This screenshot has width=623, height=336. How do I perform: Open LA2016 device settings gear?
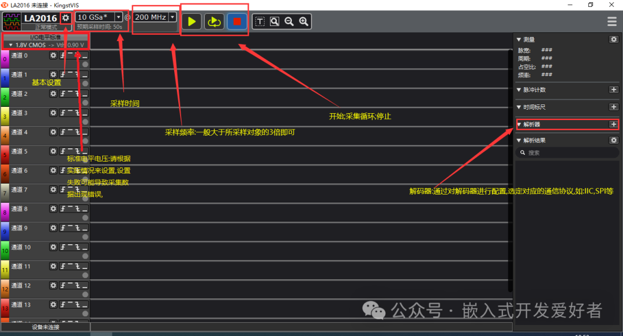pos(66,18)
